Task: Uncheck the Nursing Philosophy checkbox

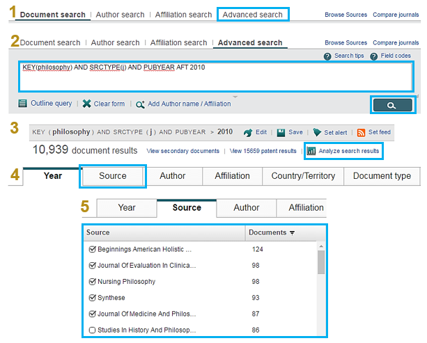Action: [x=93, y=282]
